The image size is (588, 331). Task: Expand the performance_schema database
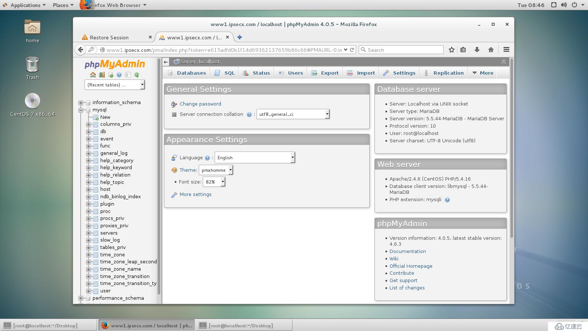(x=80, y=298)
